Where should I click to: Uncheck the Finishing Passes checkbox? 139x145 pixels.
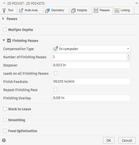[9, 40]
